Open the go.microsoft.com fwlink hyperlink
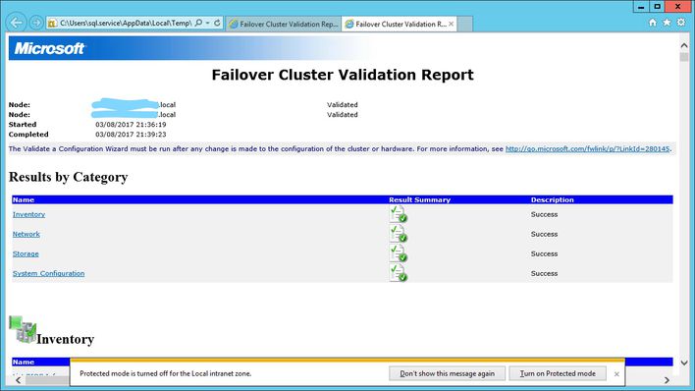This screenshot has height=391, width=695. [x=587, y=148]
